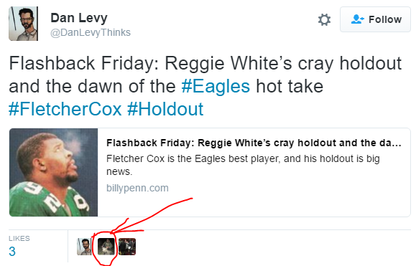Open the #Holdout hashtag

pos(165,109)
